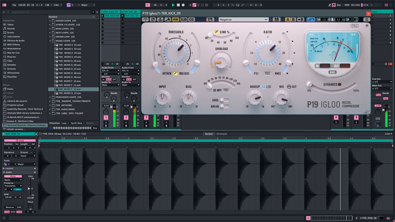Toggle the OS oversampling button
The image size is (395, 222).
coord(191,19)
